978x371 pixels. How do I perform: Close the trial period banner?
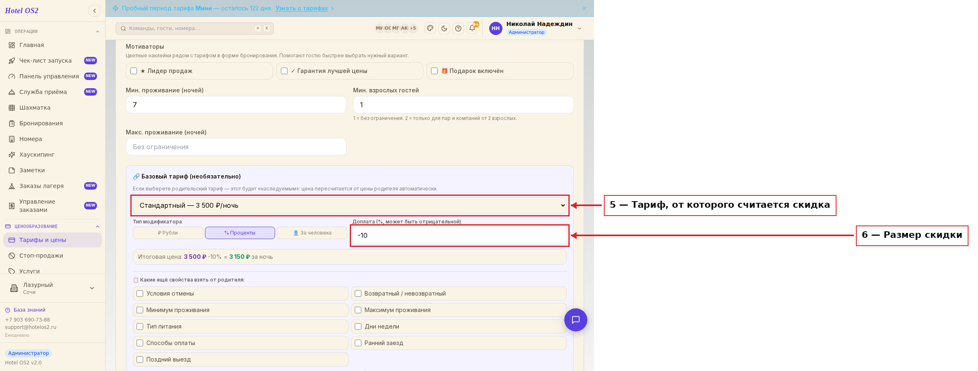tap(584, 8)
